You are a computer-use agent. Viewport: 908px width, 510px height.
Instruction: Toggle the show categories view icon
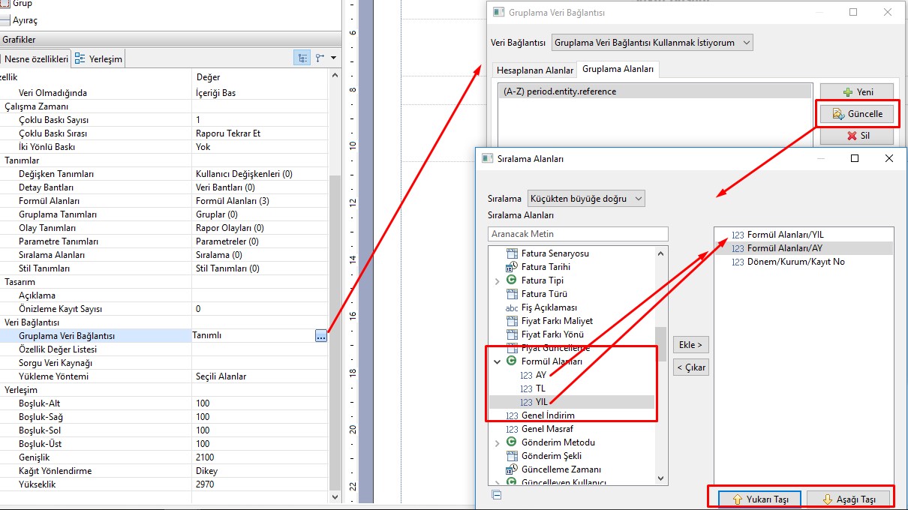[x=302, y=58]
